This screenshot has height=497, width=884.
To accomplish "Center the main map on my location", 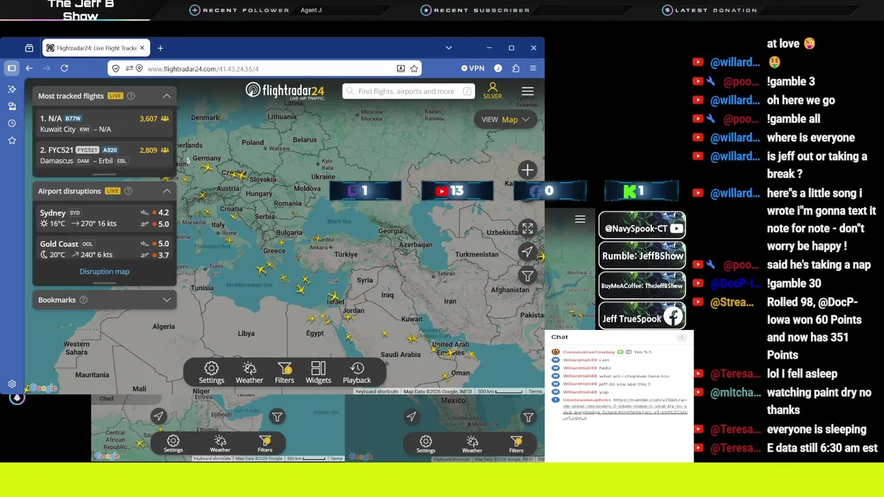I will [528, 252].
